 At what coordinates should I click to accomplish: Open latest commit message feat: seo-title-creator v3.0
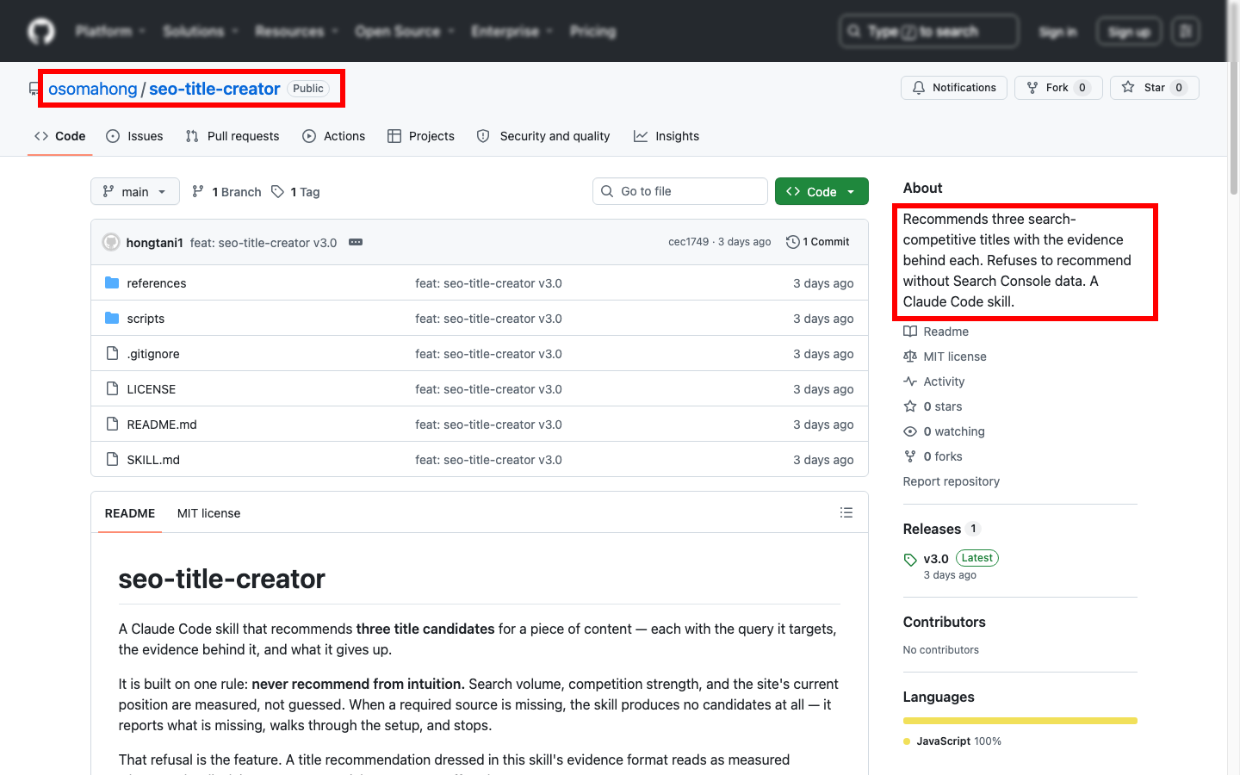point(263,243)
